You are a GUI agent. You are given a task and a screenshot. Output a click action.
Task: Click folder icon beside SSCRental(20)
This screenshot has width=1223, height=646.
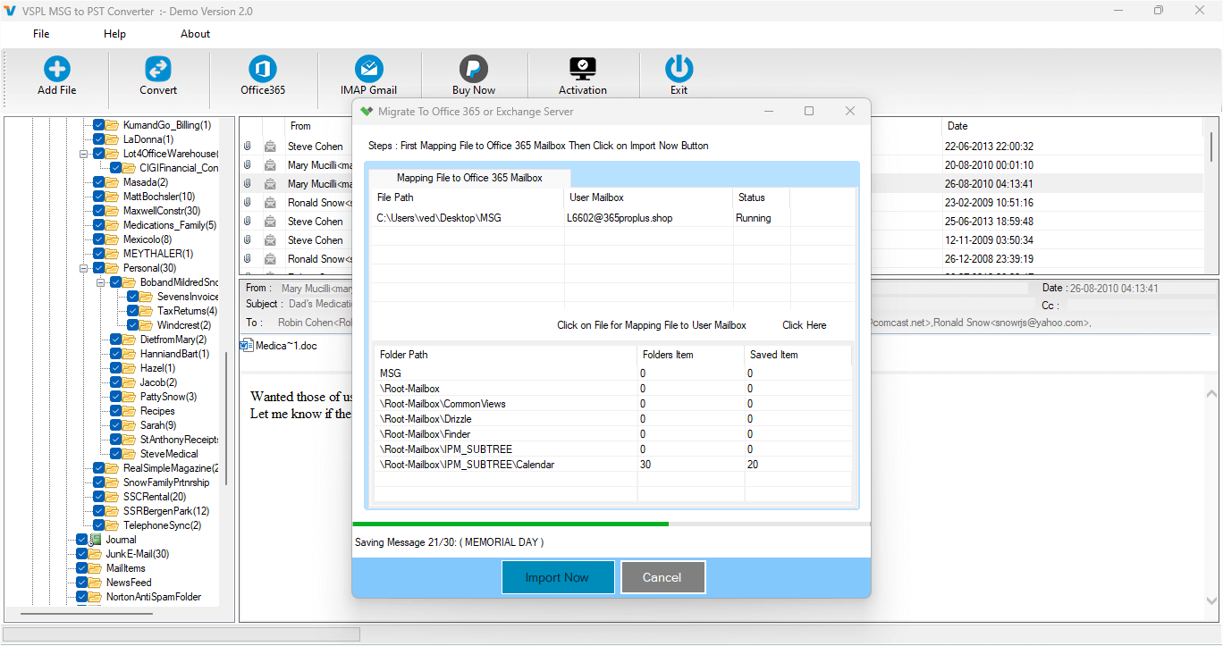click(x=113, y=497)
